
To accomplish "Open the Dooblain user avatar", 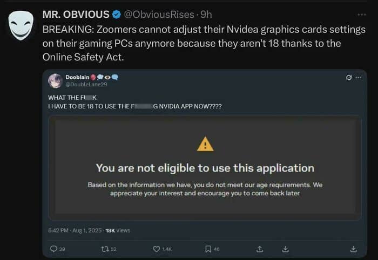I will click(x=56, y=80).
